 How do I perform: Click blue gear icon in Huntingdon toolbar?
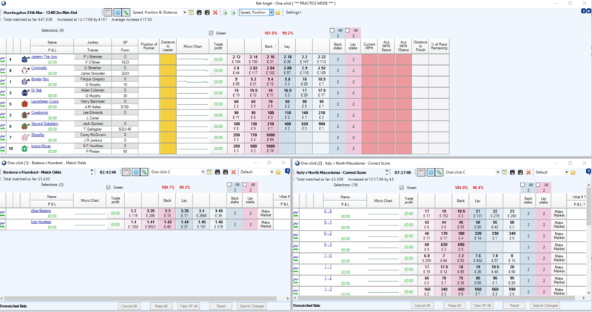tap(118, 13)
